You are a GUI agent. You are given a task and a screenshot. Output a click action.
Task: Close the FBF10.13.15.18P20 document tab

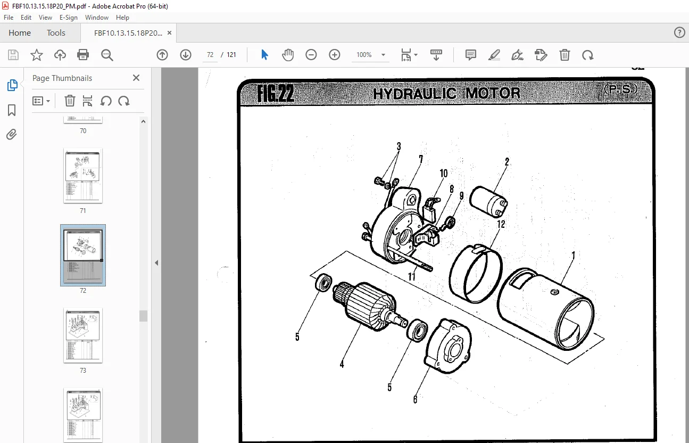[170, 32]
